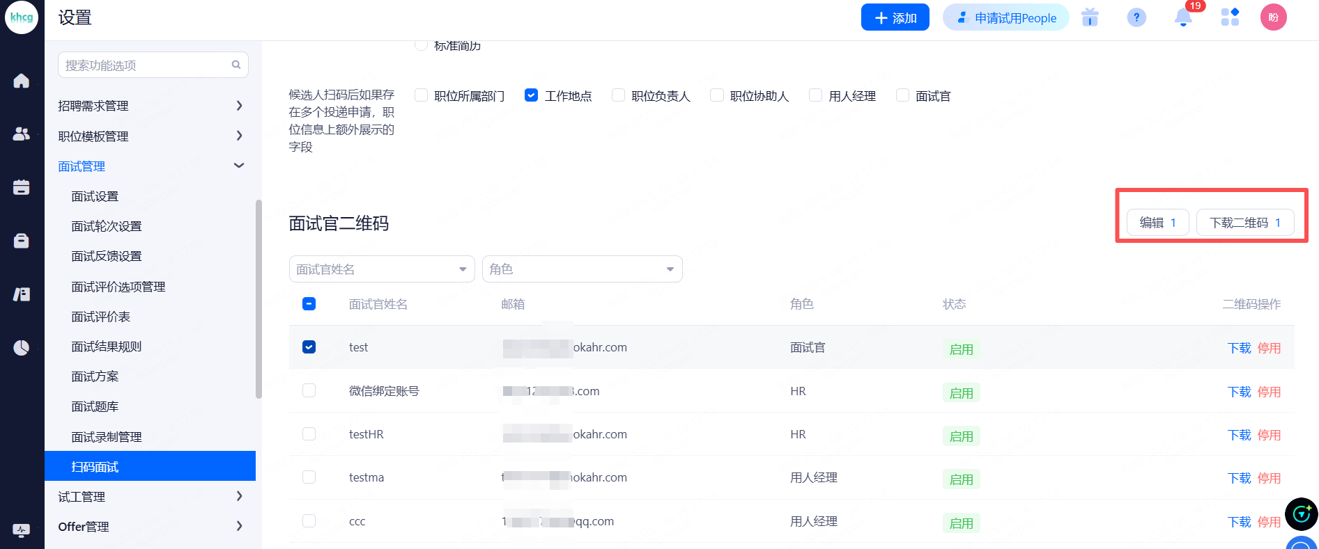1319x549 pixels.
Task: Open the apps grid icon
Action: [x=1230, y=17]
